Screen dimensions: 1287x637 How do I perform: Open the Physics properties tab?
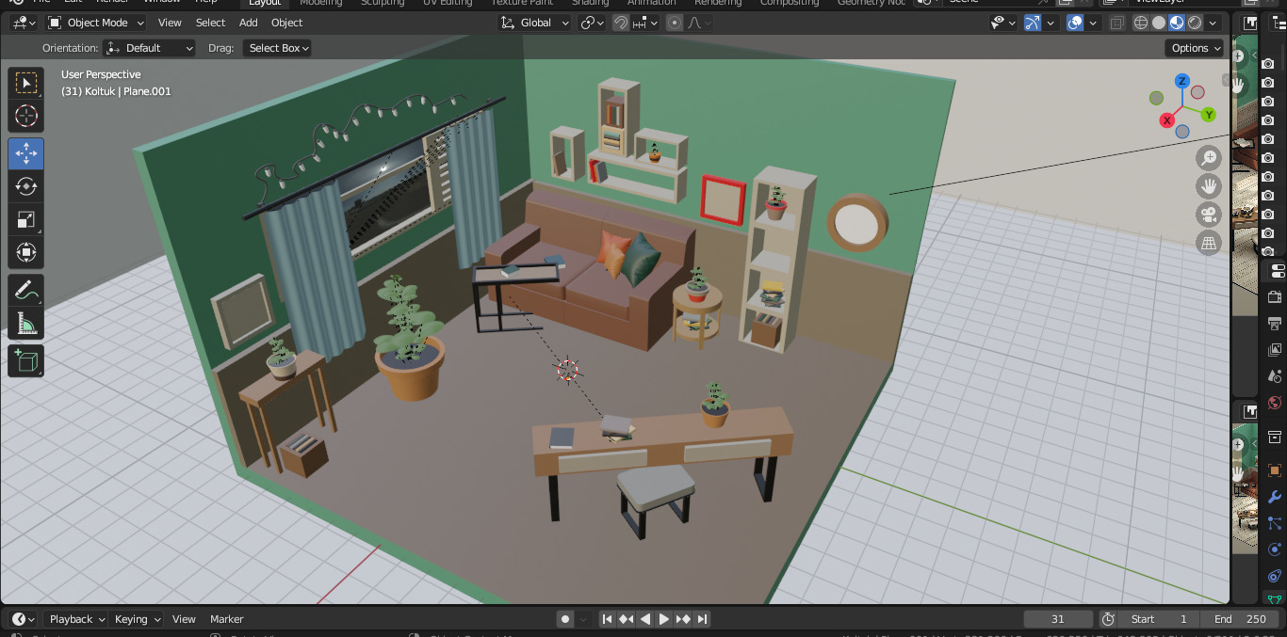tap(1276, 549)
